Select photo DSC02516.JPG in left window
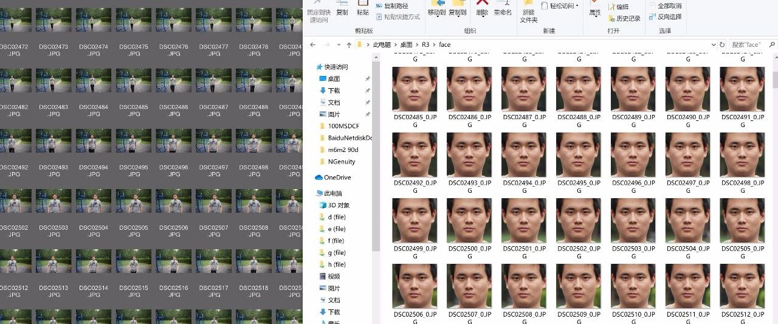Viewport: 778px width, 324px height. coord(174,261)
